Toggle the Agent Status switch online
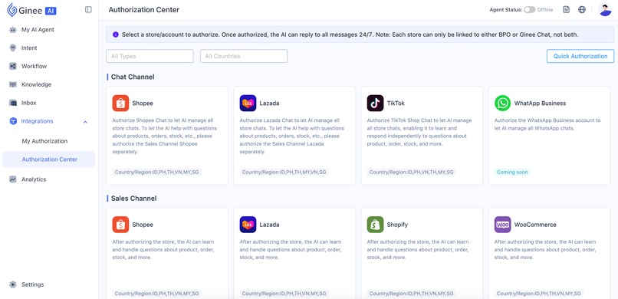This screenshot has width=618, height=299. click(x=529, y=10)
